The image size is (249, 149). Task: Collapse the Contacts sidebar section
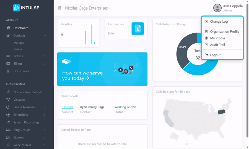(45, 36)
